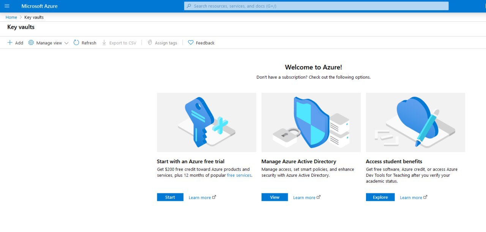Screen dimensions: 486x232
Task: Click the Key vaults breadcrumb
Action: click(34, 17)
